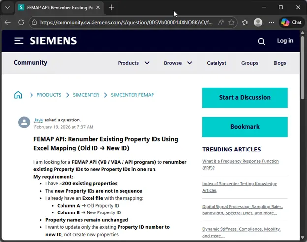307x242 pixels.
Task: Open the Favorites list icon
Action: pyautogui.click(x=245, y=22)
